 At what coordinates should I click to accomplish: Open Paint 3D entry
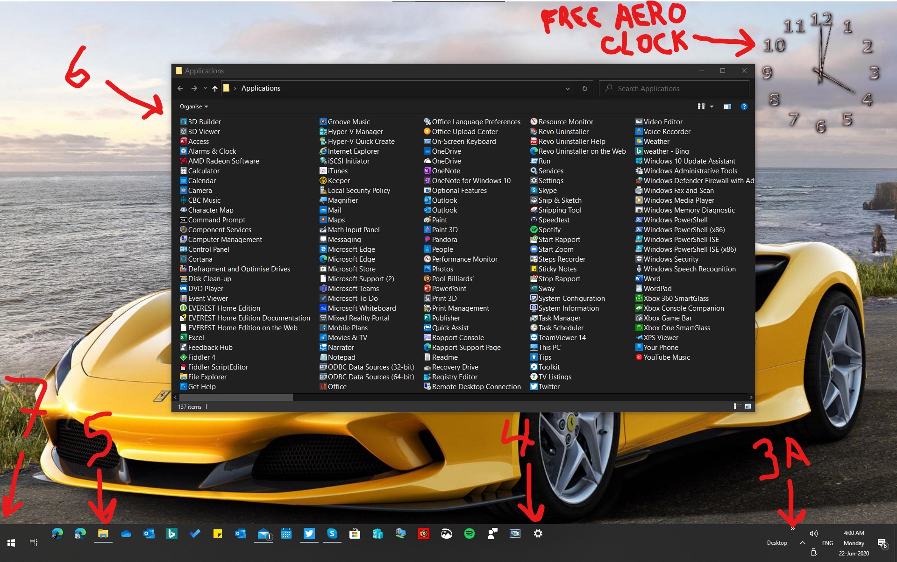441,229
